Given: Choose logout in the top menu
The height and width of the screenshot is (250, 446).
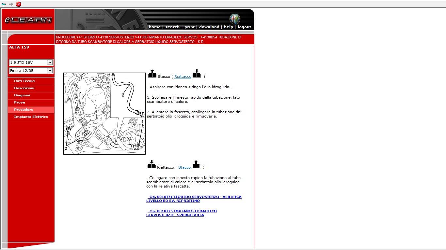Looking at the screenshot, I should [244, 27].
